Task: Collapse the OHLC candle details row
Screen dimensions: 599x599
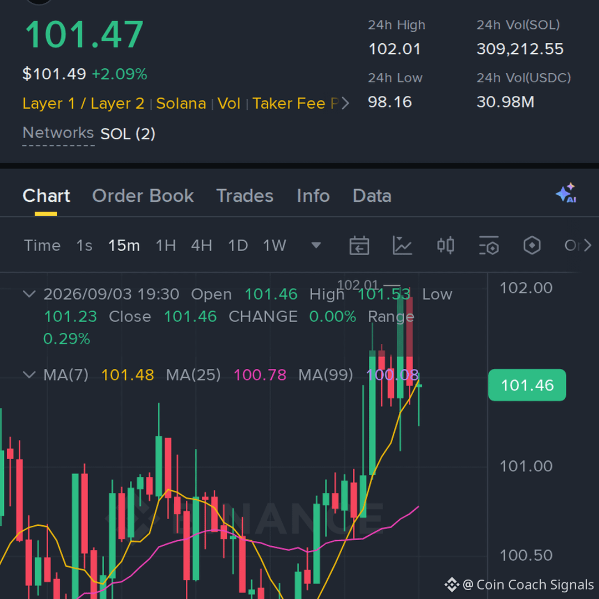Action: coord(29,294)
